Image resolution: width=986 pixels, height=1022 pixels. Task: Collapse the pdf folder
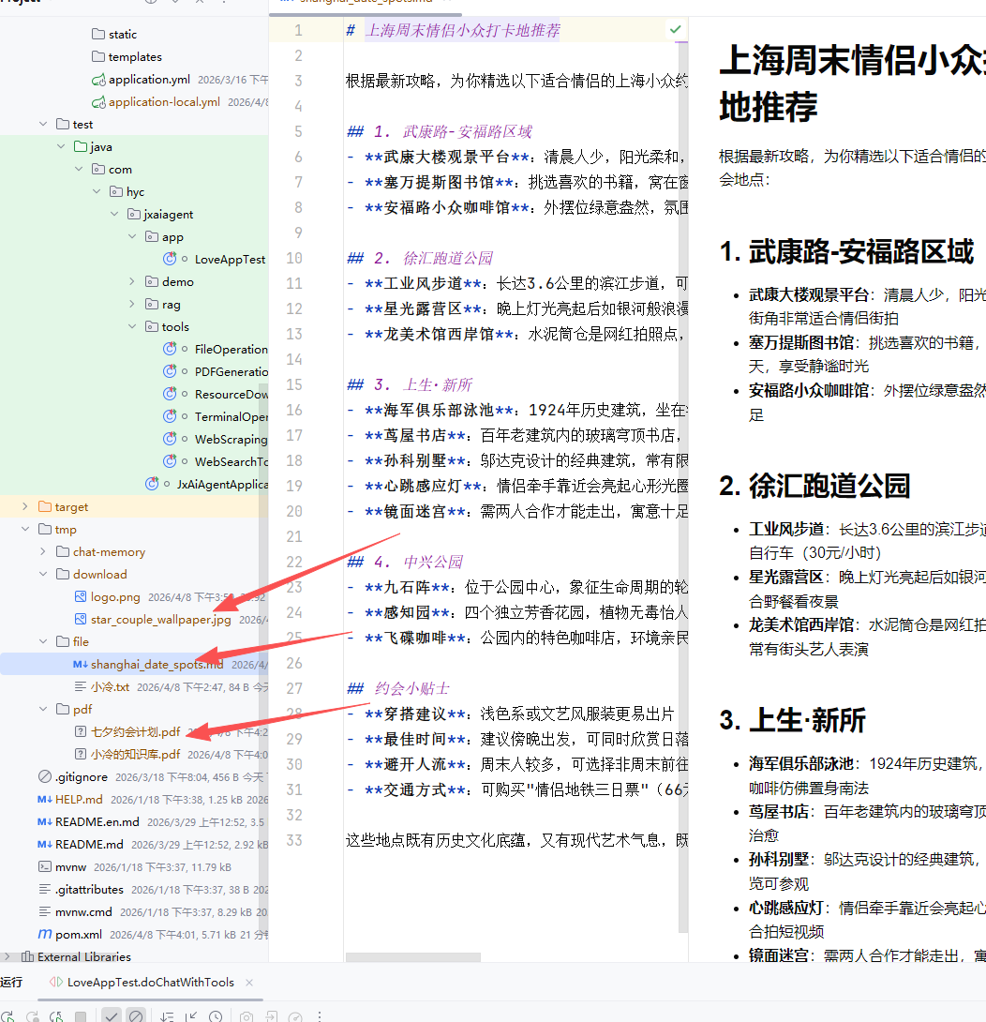tap(43, 709)
